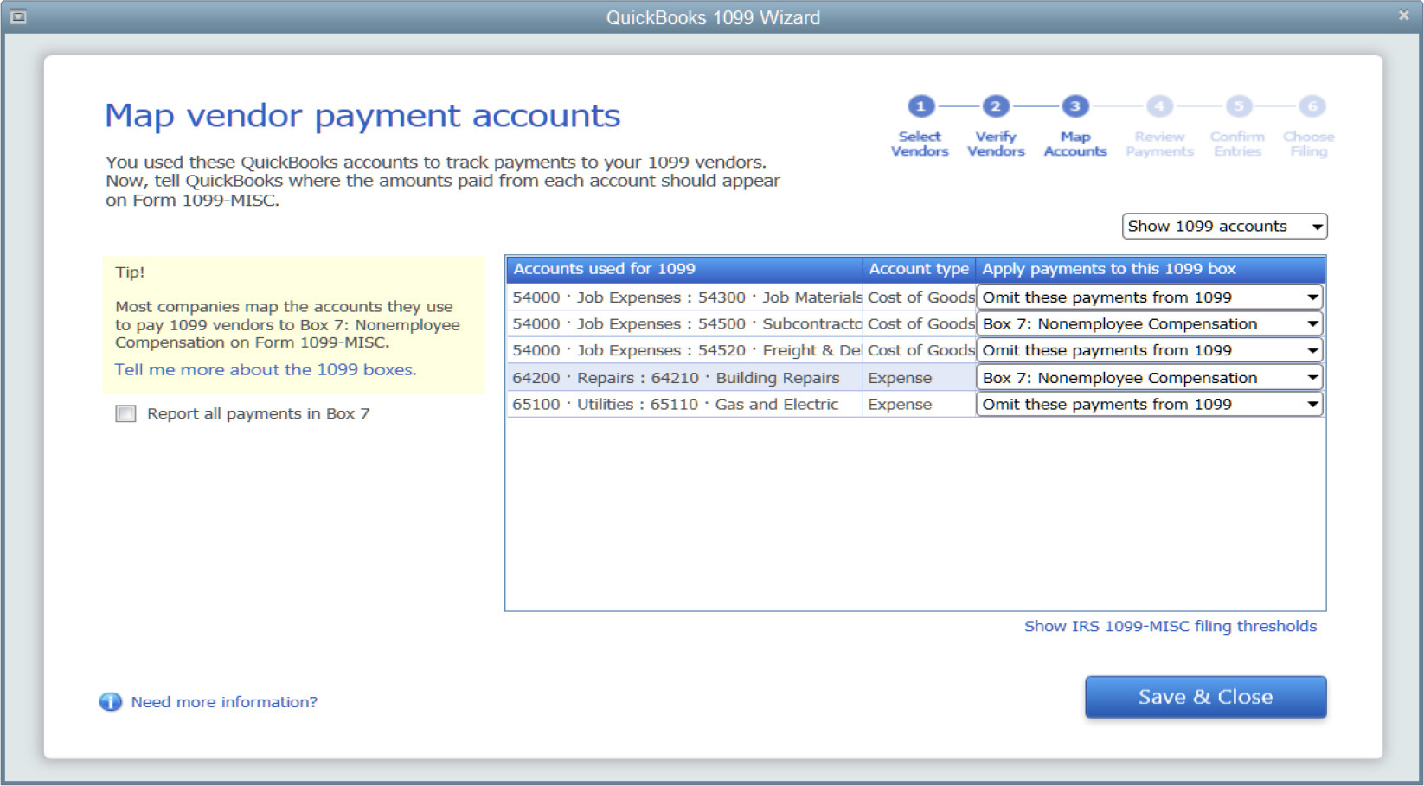Go to the Select Vendors step label
Viewport: 1424px width, 786px height.
(920, 144)
